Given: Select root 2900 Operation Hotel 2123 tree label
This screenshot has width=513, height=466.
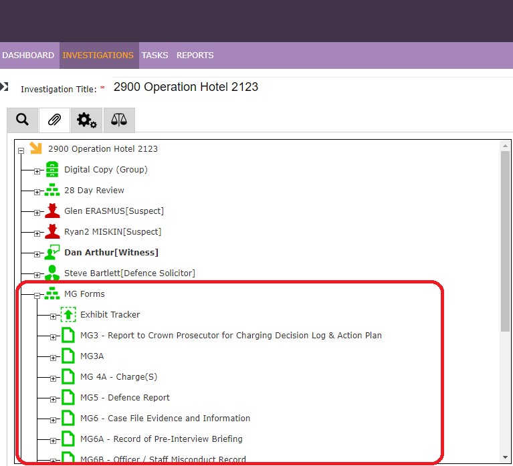Looking at the screenshot, I should (103, 149).
